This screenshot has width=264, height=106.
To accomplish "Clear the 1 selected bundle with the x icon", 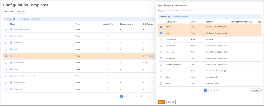I will pyautogui.click(x=14, y=19).
